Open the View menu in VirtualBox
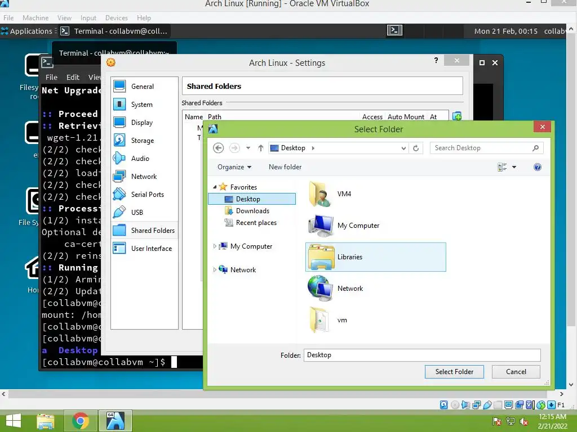577x432 pixels. point(64,17)
